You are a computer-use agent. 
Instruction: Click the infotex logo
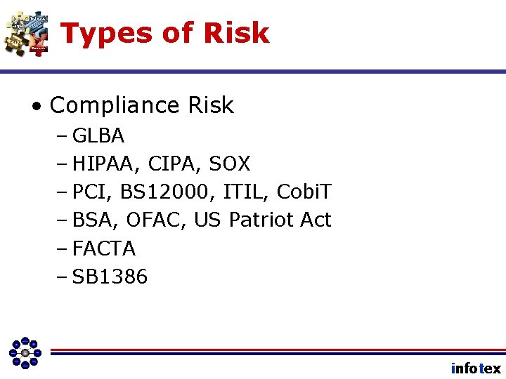tap(476, 368)
